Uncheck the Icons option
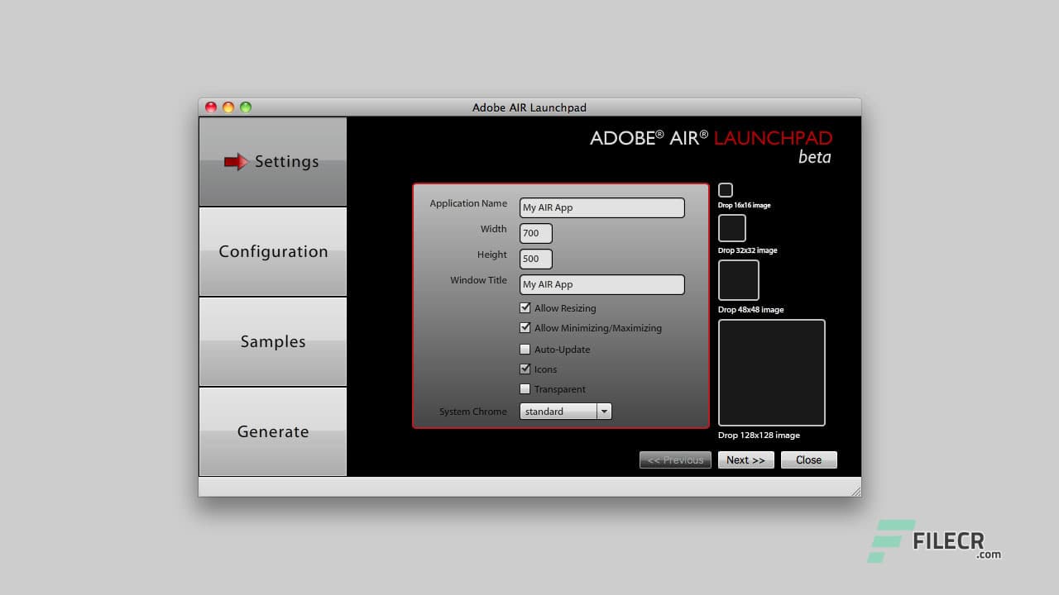The height and width of the screenshot is (595, 1059). tap(525, 369)
